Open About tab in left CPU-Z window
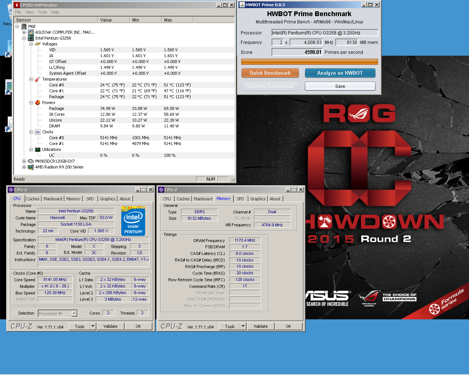The image size is (469, 375). click(125, 199)
